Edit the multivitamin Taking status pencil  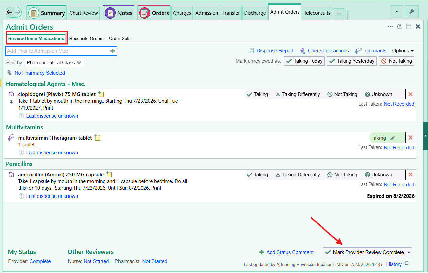pyautogui.click(x=392, y=138)
